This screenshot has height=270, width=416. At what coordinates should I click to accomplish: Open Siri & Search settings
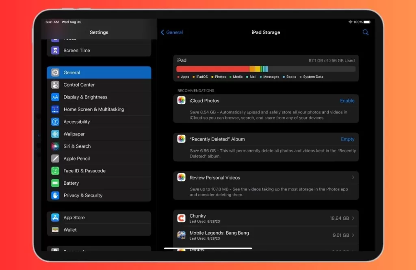tap(99, 146)
